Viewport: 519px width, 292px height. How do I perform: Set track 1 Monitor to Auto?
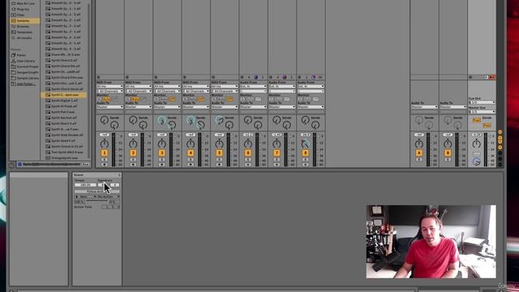[x=107, y=99]
